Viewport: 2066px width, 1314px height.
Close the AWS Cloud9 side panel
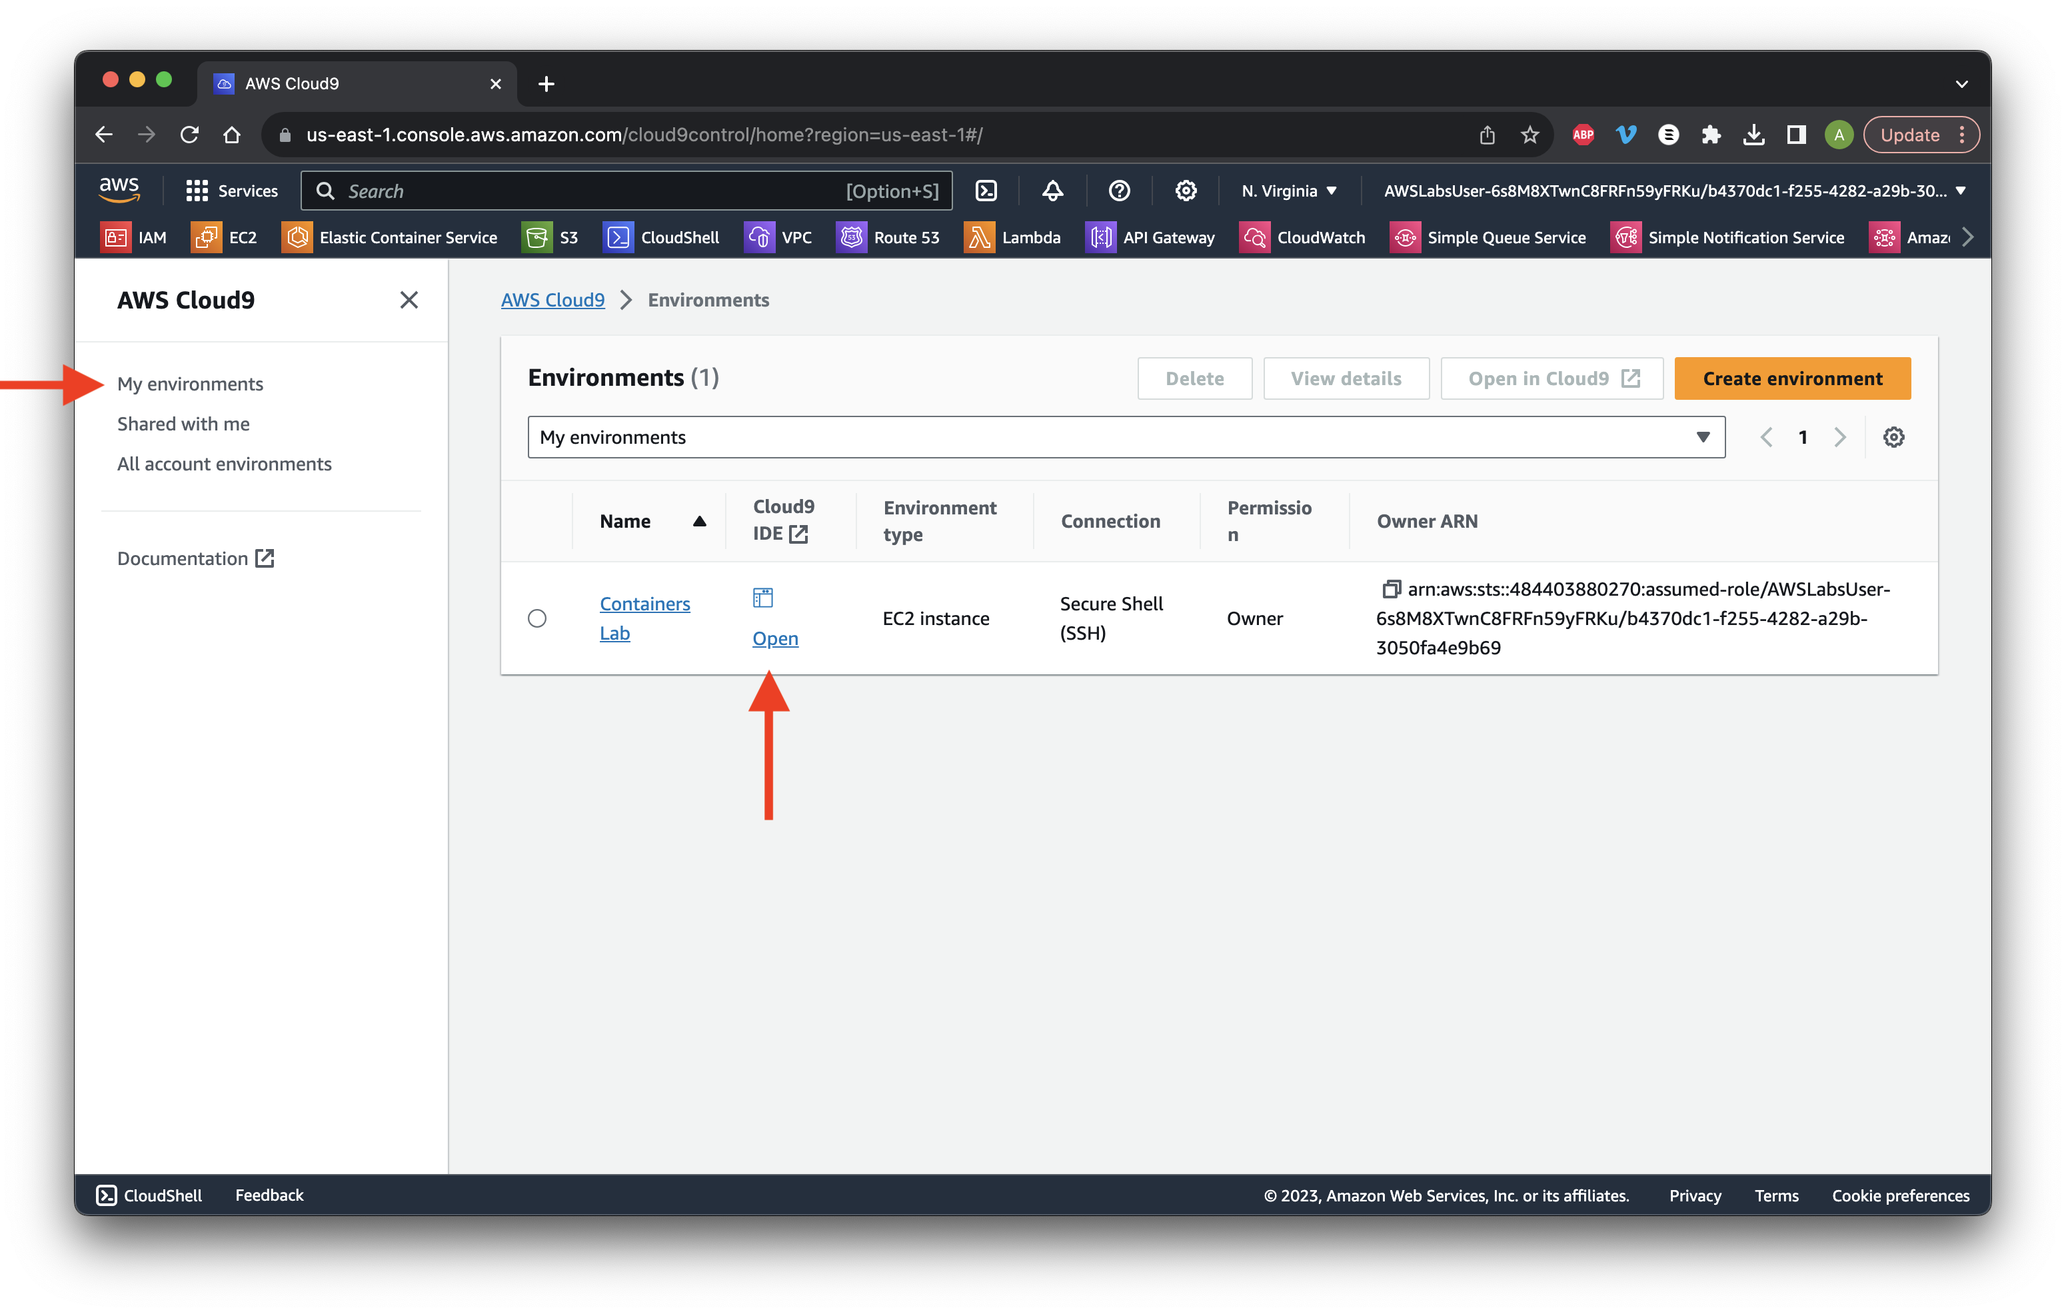[409, 299]
